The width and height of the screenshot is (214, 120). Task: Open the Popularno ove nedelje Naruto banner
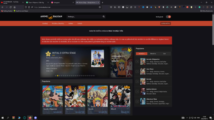click(x=121, y=62)
